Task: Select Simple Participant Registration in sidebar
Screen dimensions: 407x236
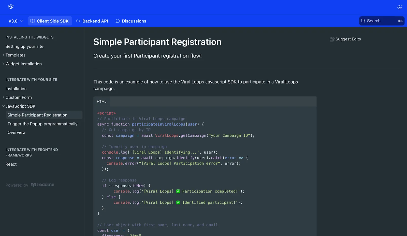Action: [x=44, y=115]
